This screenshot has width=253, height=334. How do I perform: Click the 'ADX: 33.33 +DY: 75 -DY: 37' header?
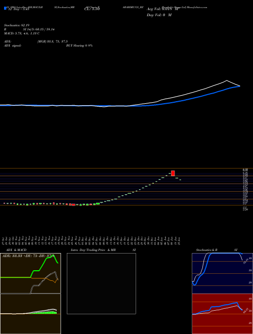point(28,256)
